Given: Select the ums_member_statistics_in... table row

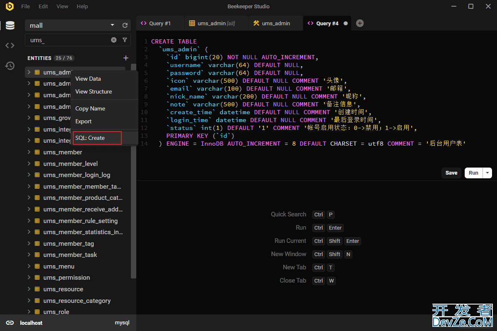Looking at the screenshot, I should (x=75, y=232).
